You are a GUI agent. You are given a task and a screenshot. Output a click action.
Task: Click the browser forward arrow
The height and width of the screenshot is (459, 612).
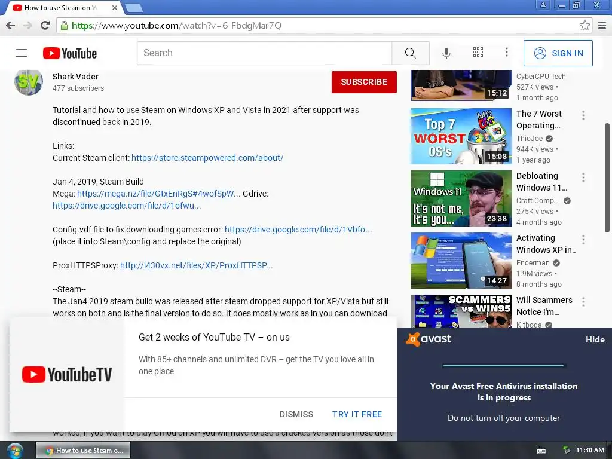coord(27,25)
